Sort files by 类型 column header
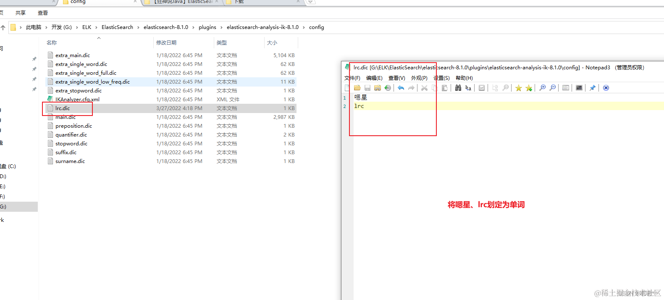Image resolution: width=664 pixels, height=300 pixels. [x=222, y=43]
